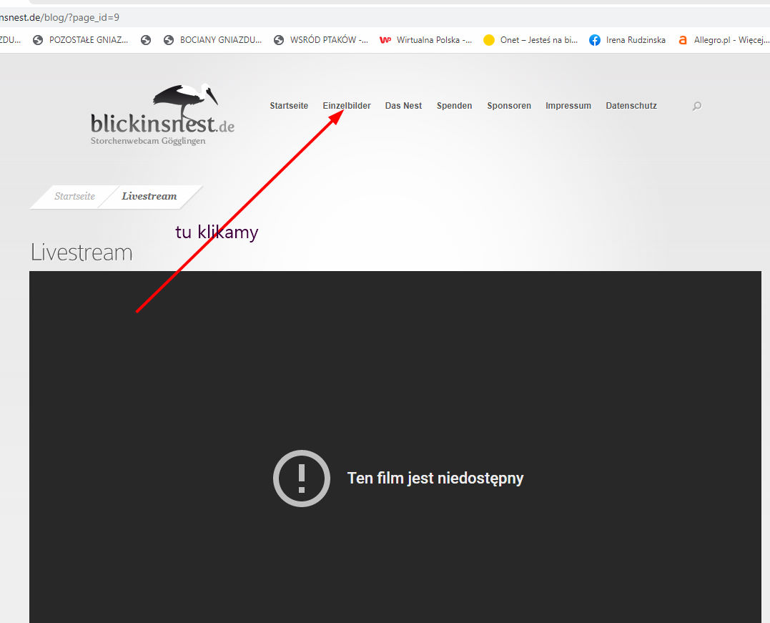Open the site search magnifier icon
This screenshot has height=623, width=770.
tap(696, 106)
